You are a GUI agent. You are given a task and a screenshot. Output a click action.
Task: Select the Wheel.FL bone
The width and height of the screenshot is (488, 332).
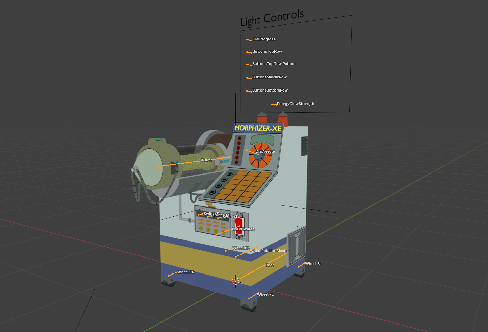click(x=254, y=296)
